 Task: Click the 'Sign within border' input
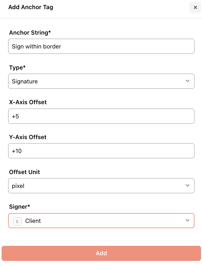[101, 46]
